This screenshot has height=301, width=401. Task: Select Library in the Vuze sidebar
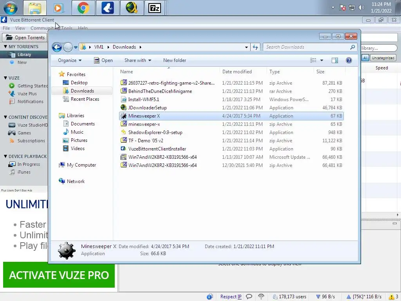24,54
